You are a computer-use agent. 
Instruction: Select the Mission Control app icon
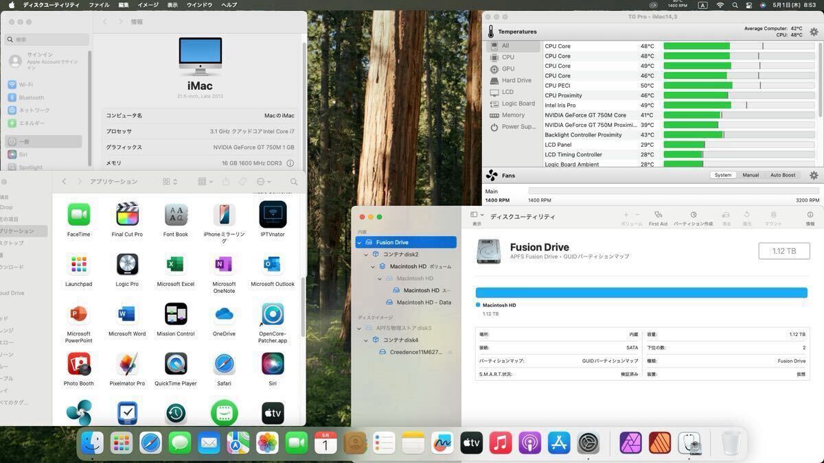(x=176, y=314)
